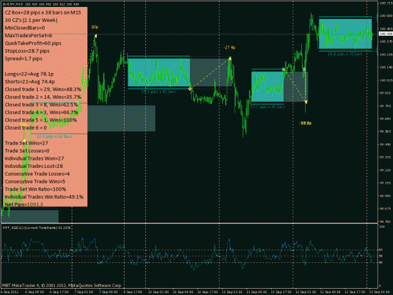This screenshot has height=295, width=393.
Task: Select the white trade marker right of the blue entry marker
Action: [304, 69]
